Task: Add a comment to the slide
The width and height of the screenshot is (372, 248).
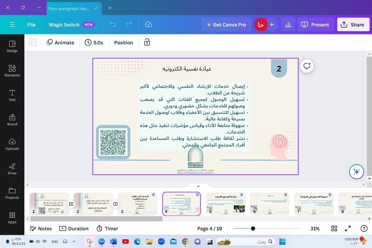Action: point(307,66)
